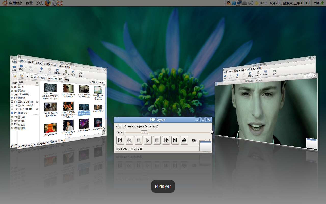Click 主文件夹 in the 音乐 window toolbar
Viewport: 326px width, 204px height.
(258, 73)
